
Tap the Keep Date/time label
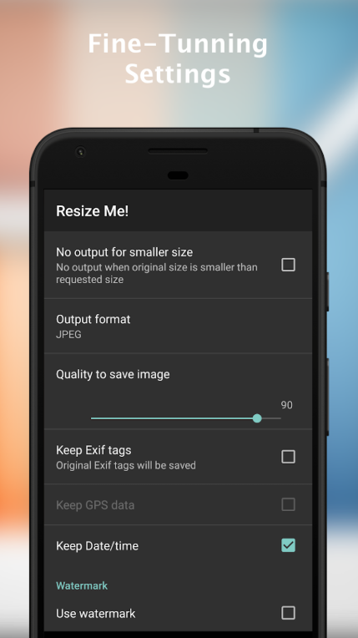coord(98,545)
